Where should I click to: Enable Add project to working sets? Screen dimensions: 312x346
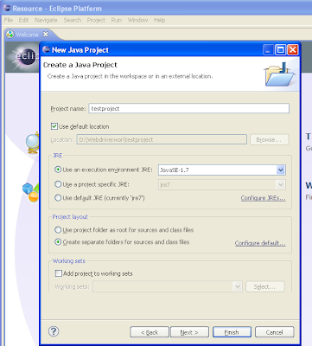[59, 273]
